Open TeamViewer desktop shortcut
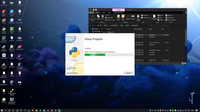The image size is (200, 112). click(12, 21)
